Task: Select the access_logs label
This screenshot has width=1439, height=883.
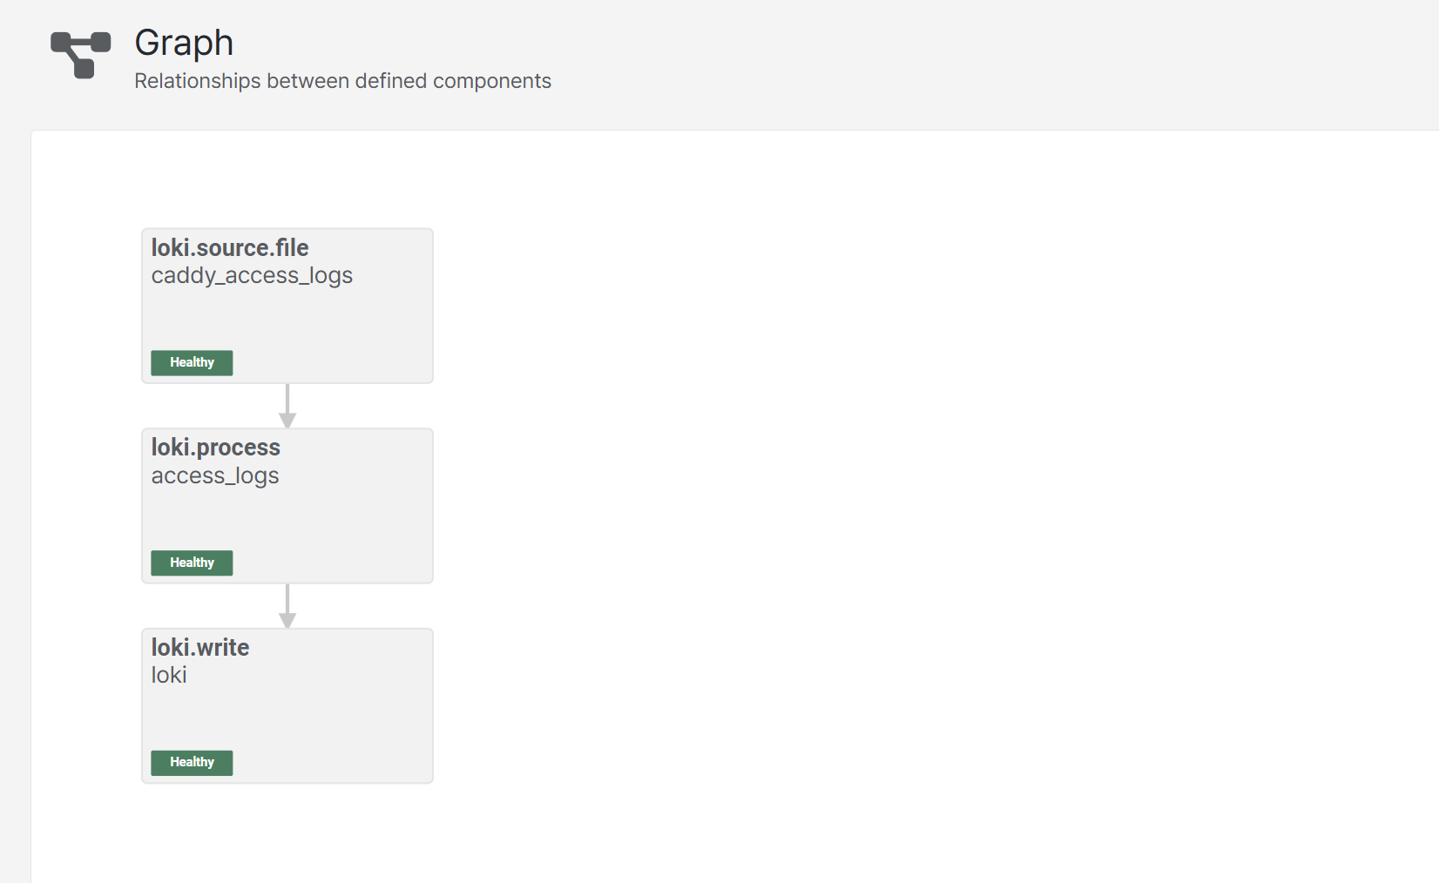Action: (215, 476)
